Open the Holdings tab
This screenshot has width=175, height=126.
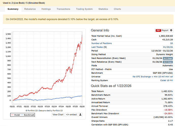46,9
